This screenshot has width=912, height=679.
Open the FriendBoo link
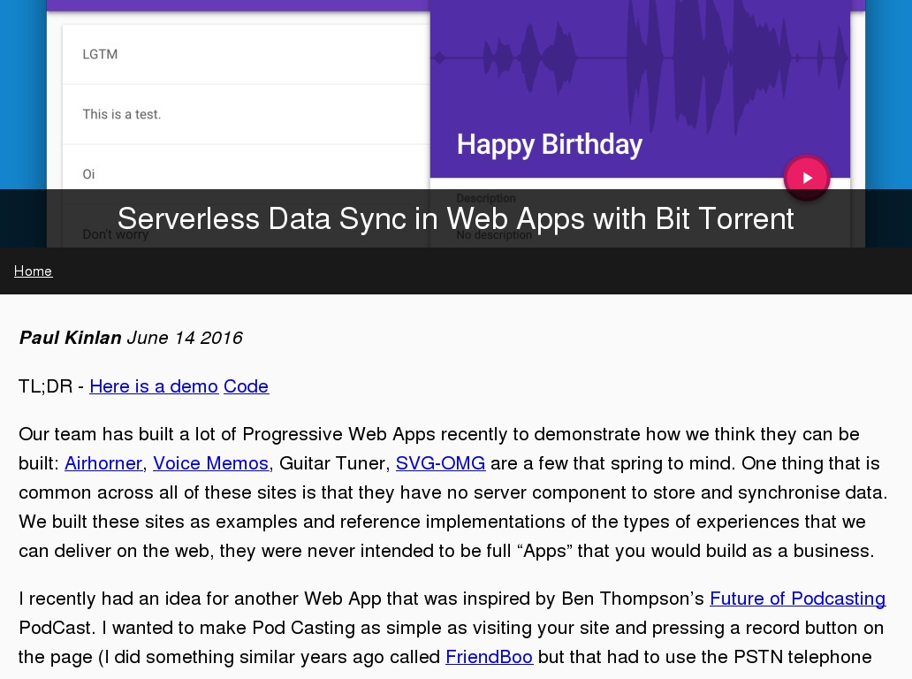tap(490, 657)
